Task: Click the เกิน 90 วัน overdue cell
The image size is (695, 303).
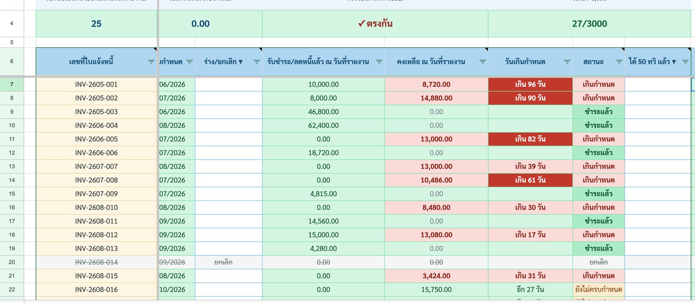Action: [x=530, y=98]
